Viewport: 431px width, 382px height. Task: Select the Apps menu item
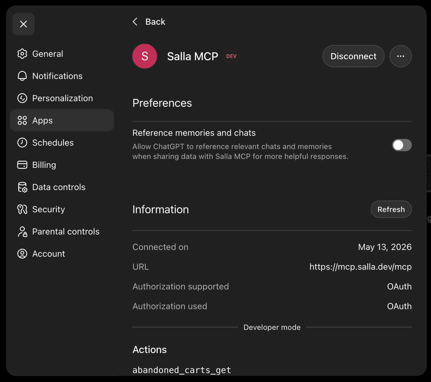point(62,120)
